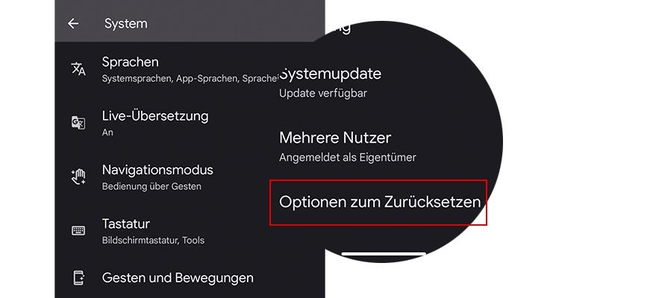Click 'Bildschirmtastatur, Tools' subtitle
This screenshot has height=298, width=656.
click(x=153, y=241)
